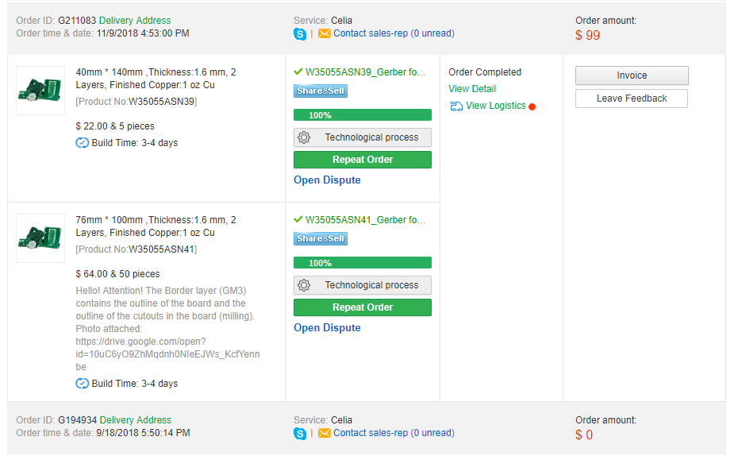Click the truck icon beside View Logistics

tap(455, 106)
